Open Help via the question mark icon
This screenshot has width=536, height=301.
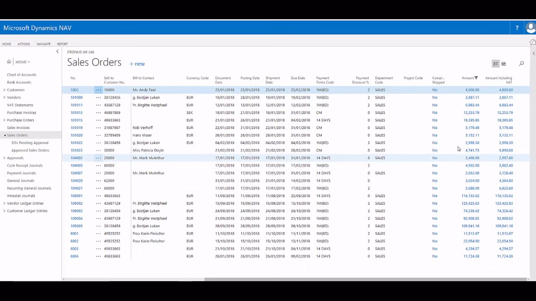click(x=517, y=28)
